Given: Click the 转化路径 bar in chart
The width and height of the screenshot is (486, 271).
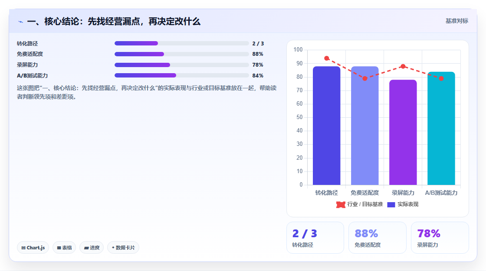Looking at the screenshot, I should click(326, 126).
